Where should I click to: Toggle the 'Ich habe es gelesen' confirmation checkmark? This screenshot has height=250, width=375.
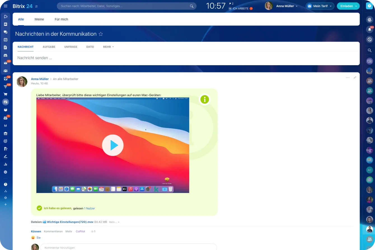(x=39, y=208)
